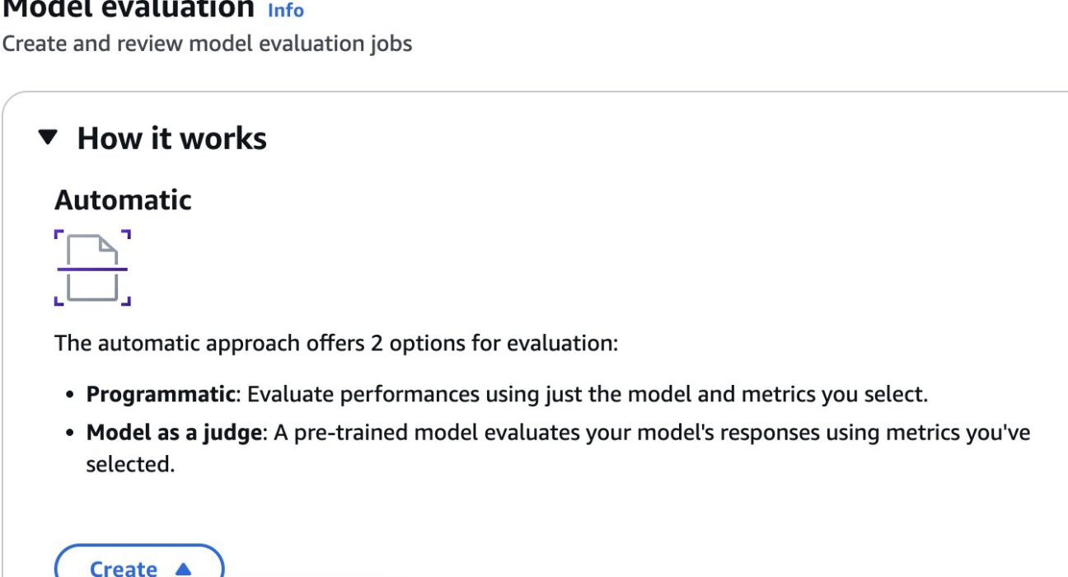Select the Model evaluation page title

coord(128,8)
